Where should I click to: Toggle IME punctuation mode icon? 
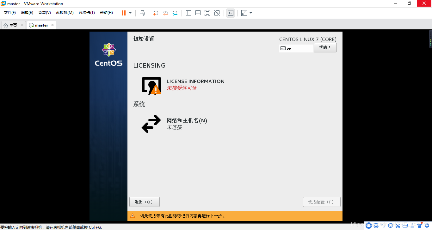click(x=383, y=226)
